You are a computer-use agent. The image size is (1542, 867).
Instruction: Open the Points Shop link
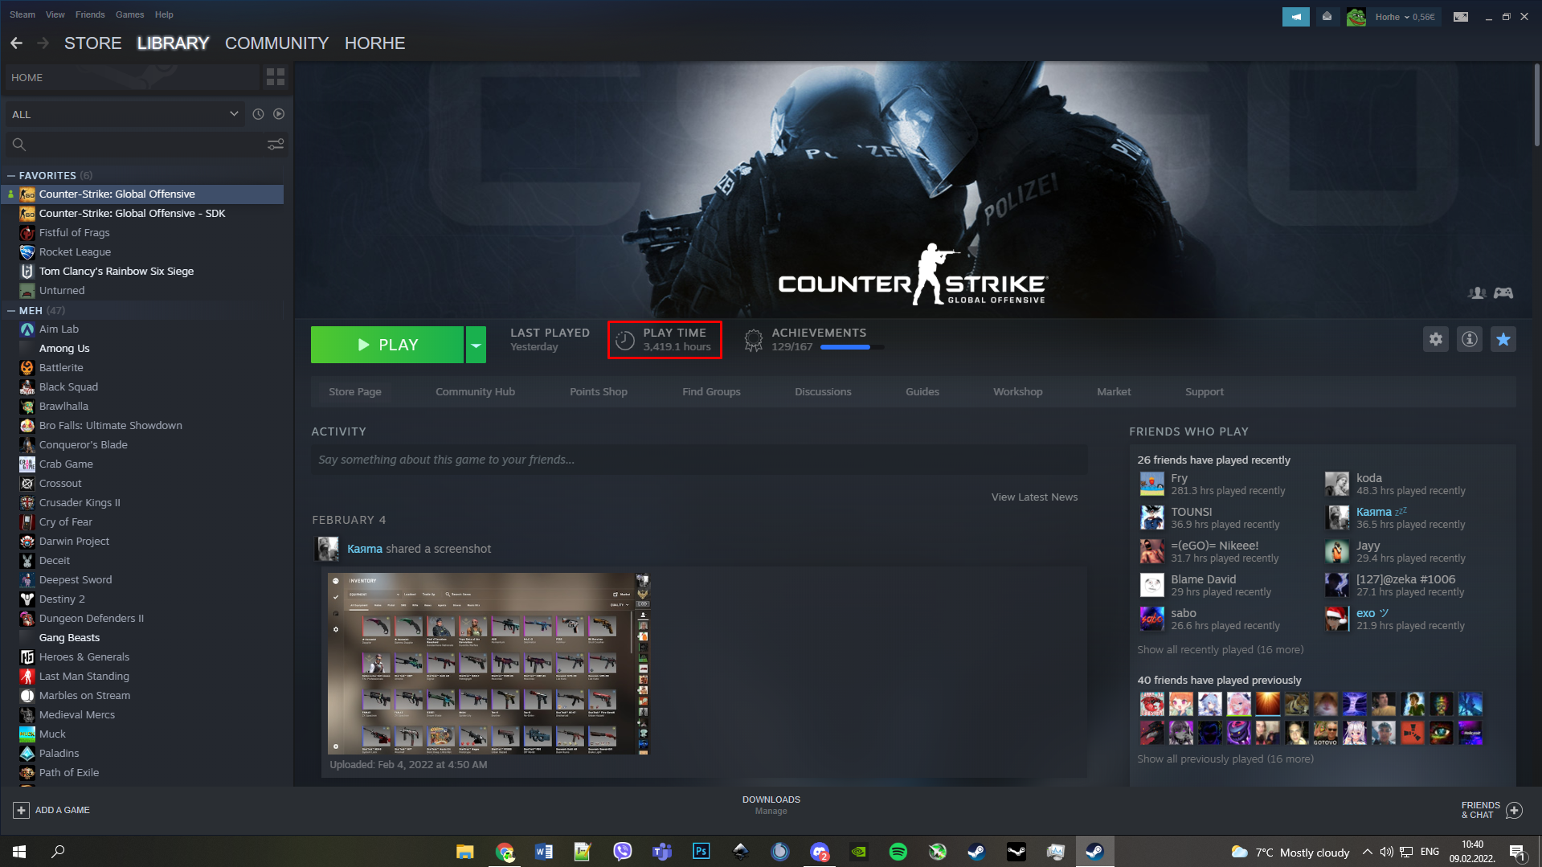pos(599,391)
